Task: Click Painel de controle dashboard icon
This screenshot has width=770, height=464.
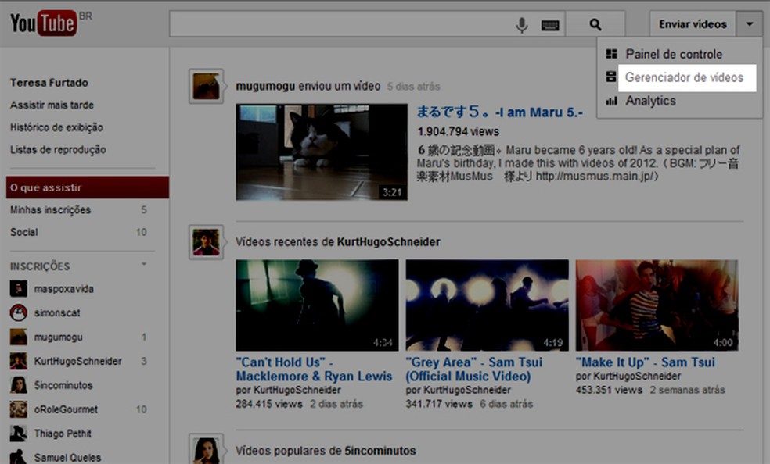Action: click(611, 54)
